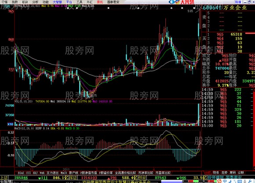The image size is (255, 183).
Task: Click the 深证 index label in the status bar
Action: click(73, 178)
